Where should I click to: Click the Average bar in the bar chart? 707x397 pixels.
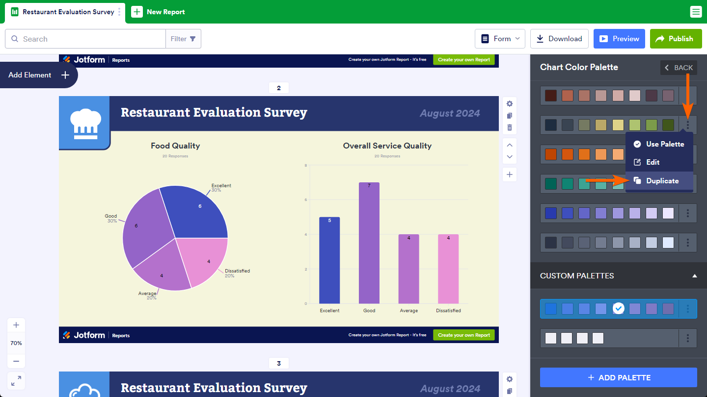[409, 269]
